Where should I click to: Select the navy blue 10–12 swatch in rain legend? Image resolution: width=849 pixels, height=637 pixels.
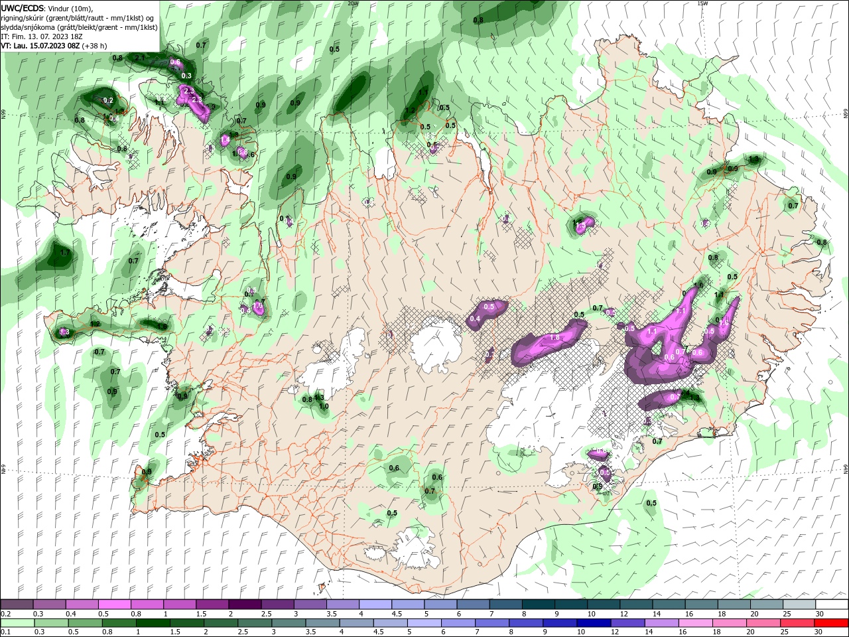click(594, 623)
